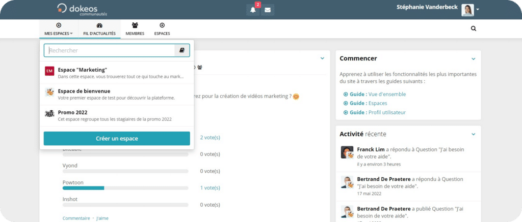
Task: Click Créer un espace button
Action: [117, 138]
